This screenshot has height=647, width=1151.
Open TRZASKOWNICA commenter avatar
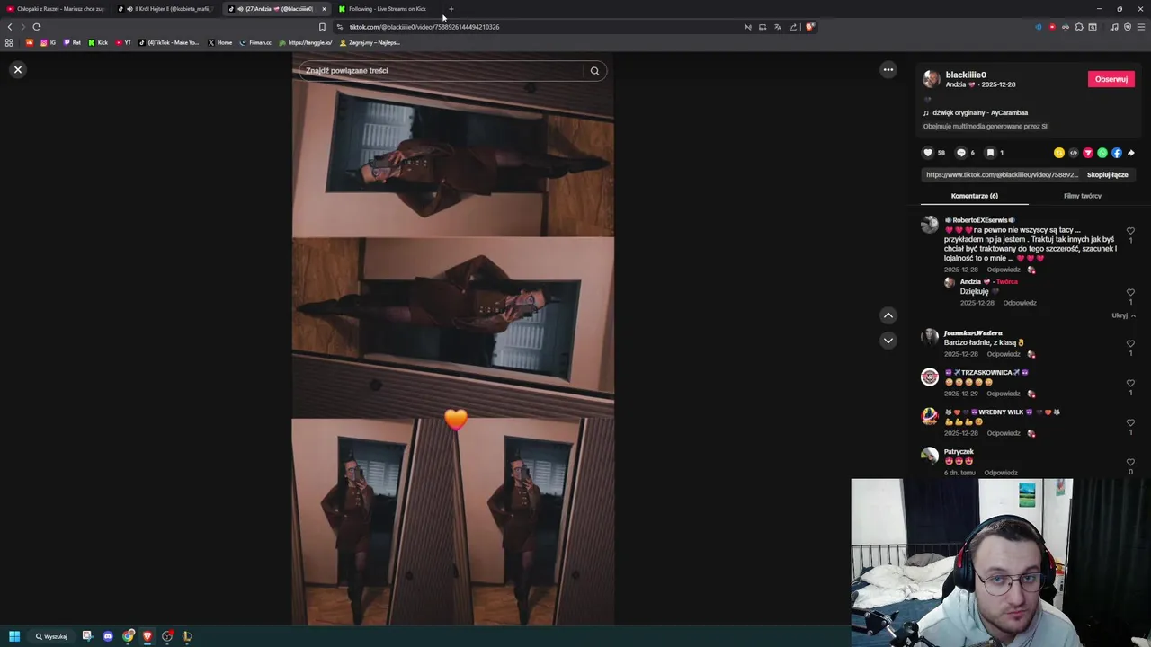pos(930,377)
